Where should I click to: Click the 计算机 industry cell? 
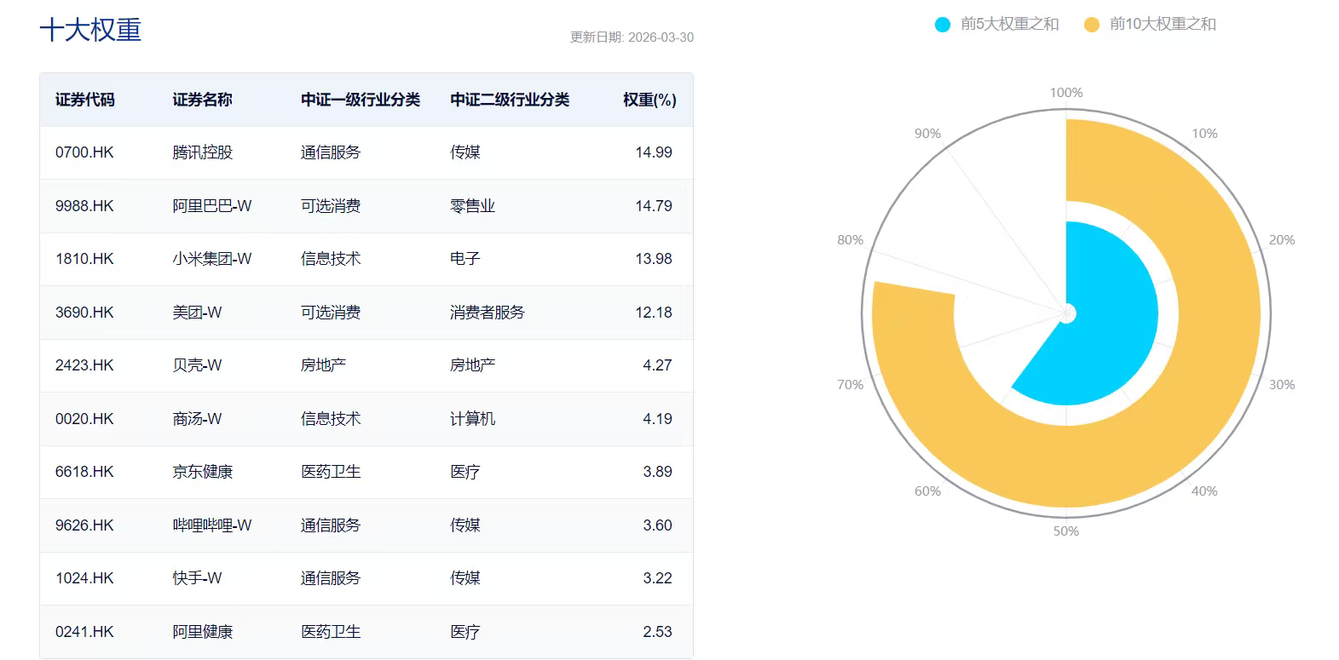472,419
